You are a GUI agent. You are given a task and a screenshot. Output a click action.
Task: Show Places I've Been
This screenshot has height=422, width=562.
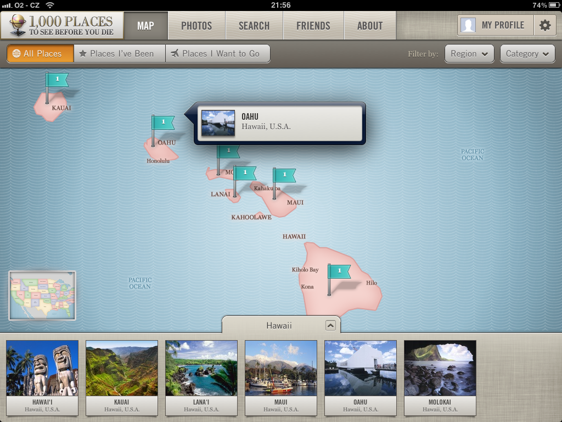(120, 53)
